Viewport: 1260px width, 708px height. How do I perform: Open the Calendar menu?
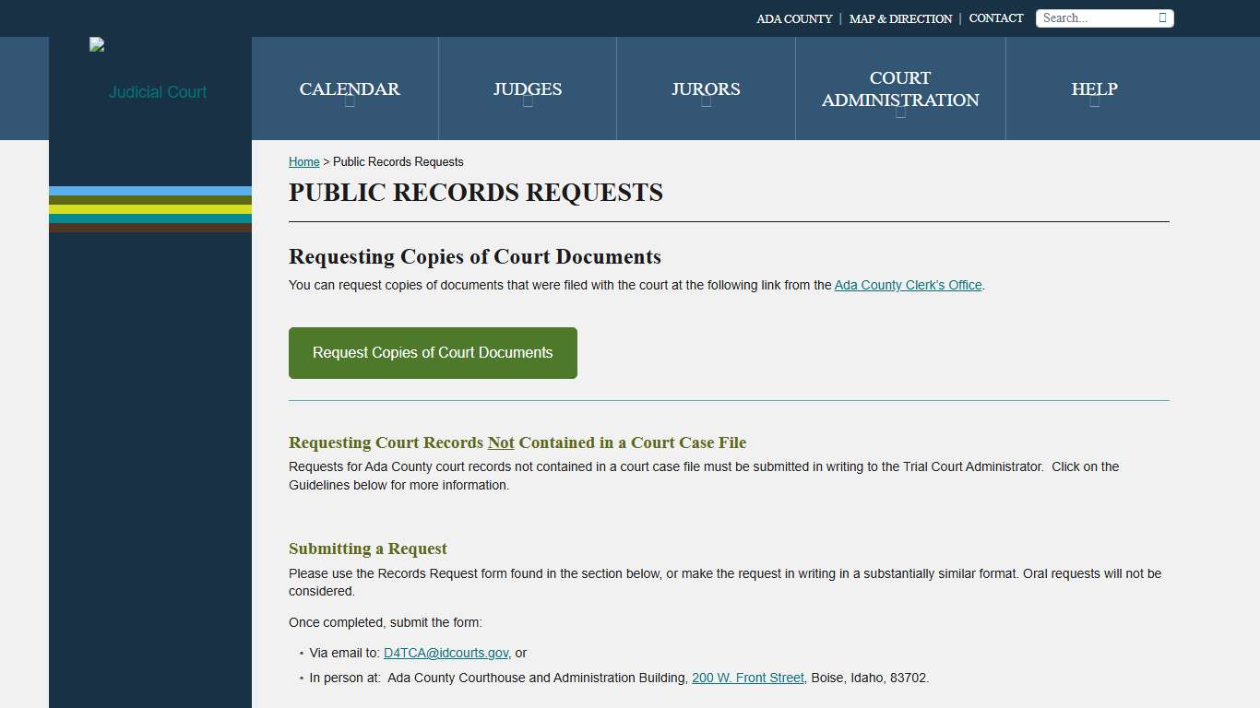point(349,88)
